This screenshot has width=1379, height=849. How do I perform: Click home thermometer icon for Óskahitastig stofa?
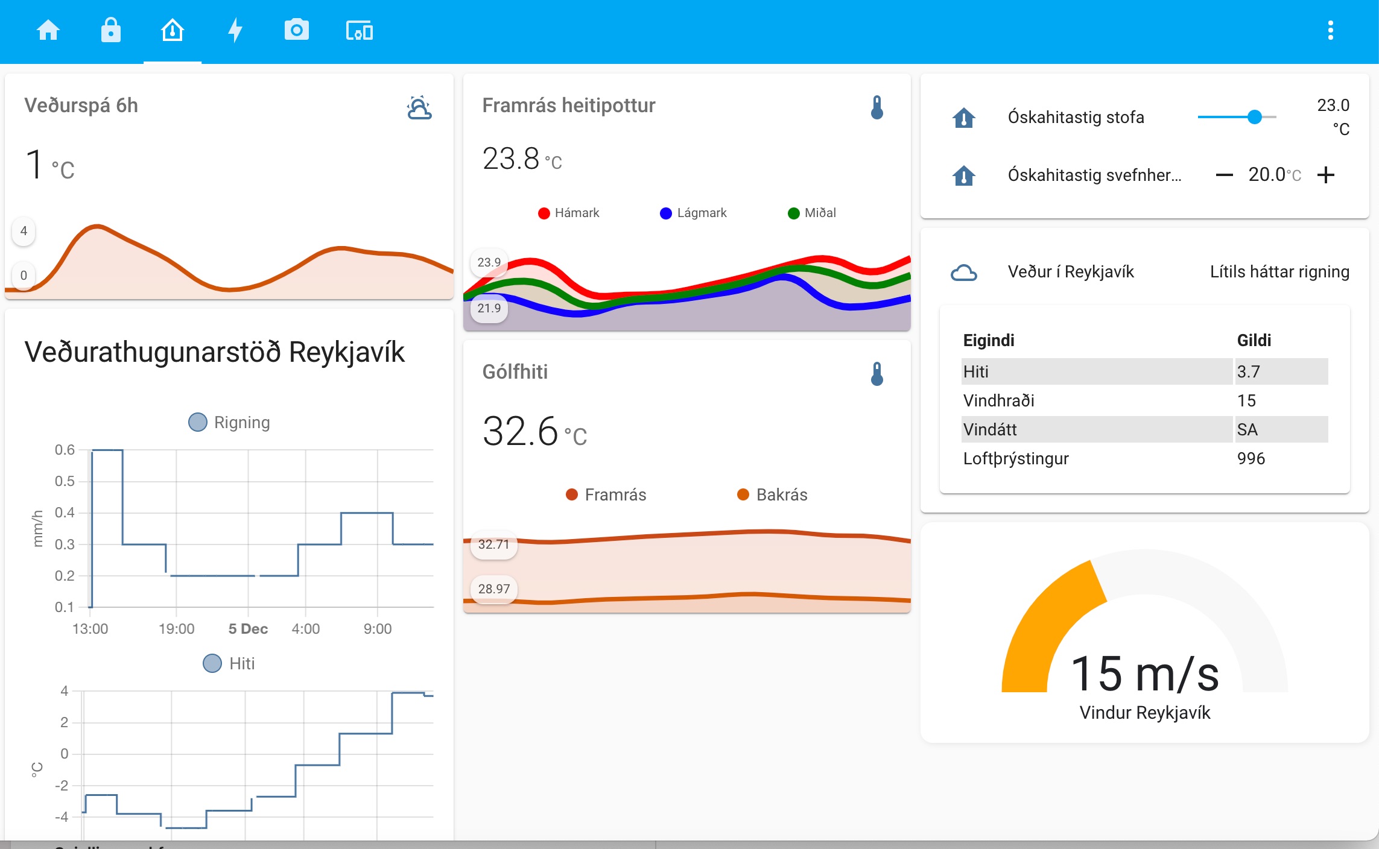point(963,118)
